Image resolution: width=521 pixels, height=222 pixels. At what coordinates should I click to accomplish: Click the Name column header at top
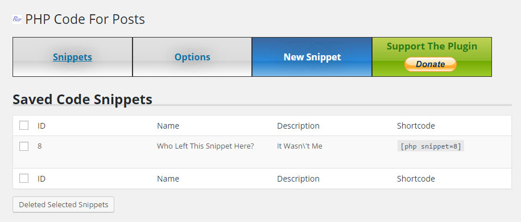[x=168, y=126]
